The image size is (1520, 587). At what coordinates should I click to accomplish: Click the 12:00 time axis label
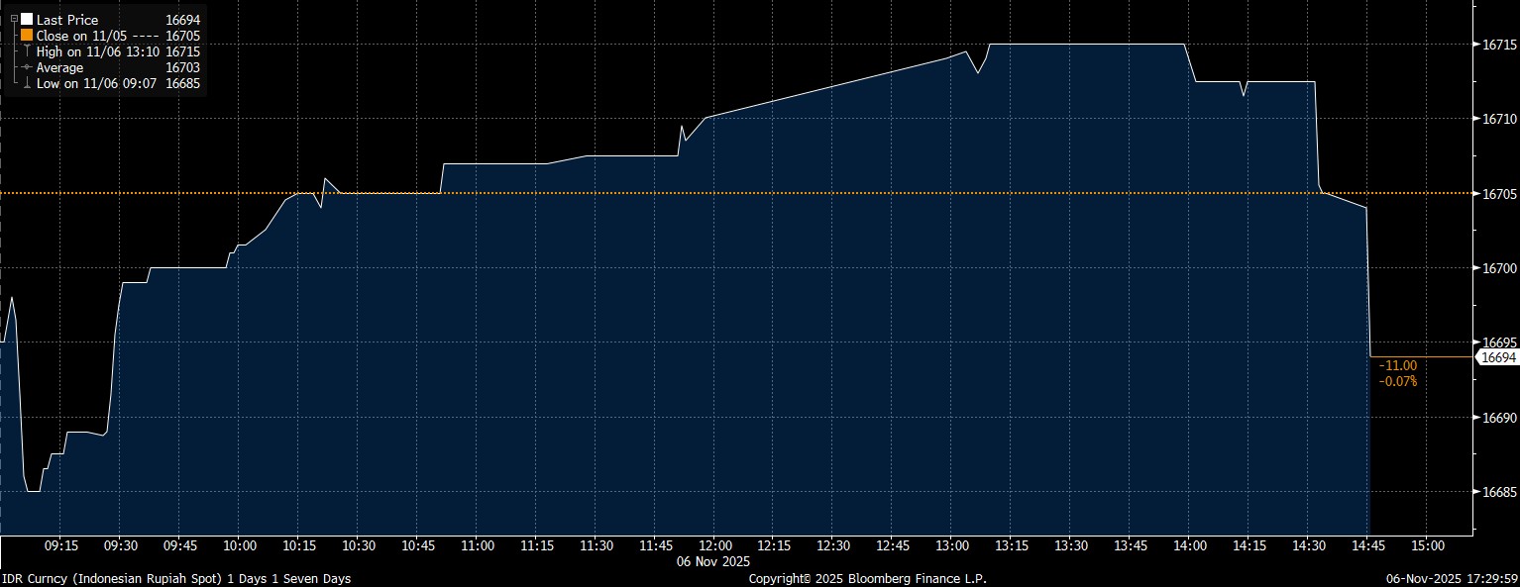coord(715,545)
